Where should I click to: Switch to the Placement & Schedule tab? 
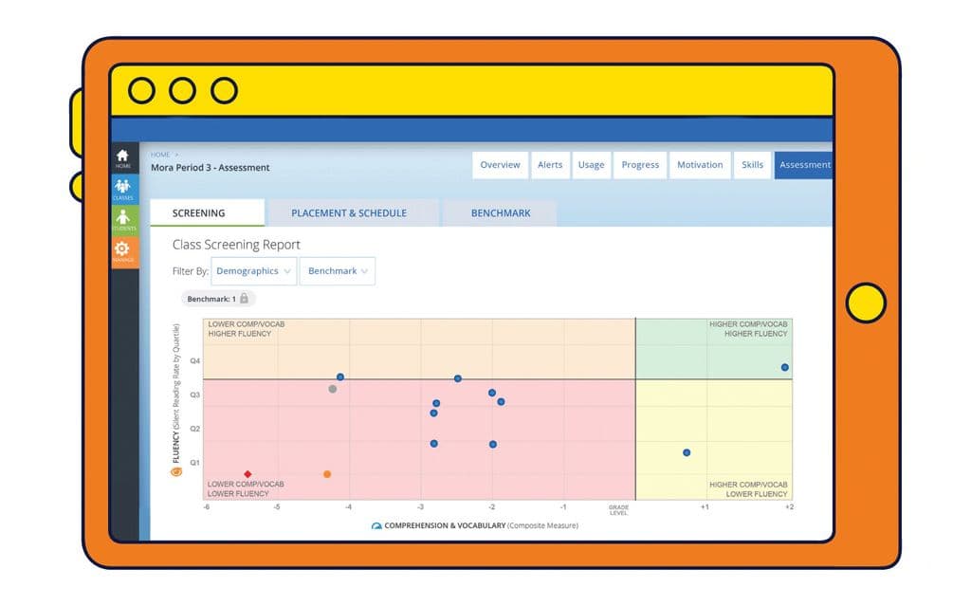349,213
